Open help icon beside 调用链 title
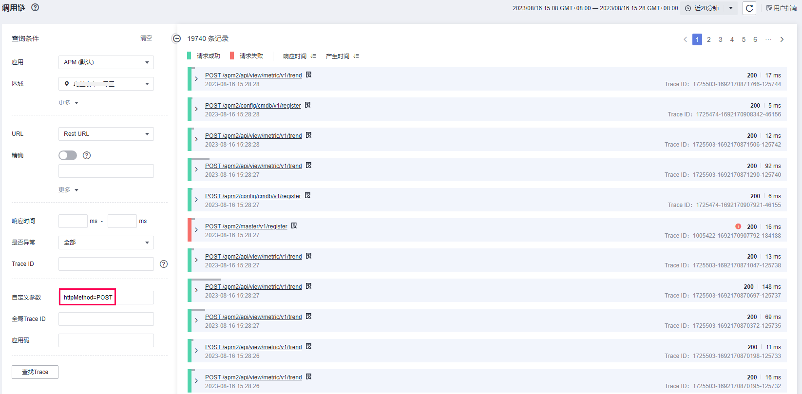 35,7
